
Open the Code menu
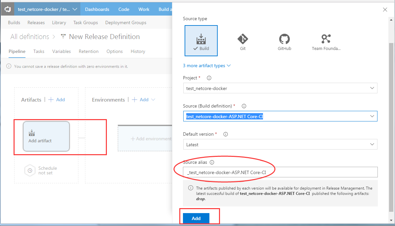coord(124,9)
